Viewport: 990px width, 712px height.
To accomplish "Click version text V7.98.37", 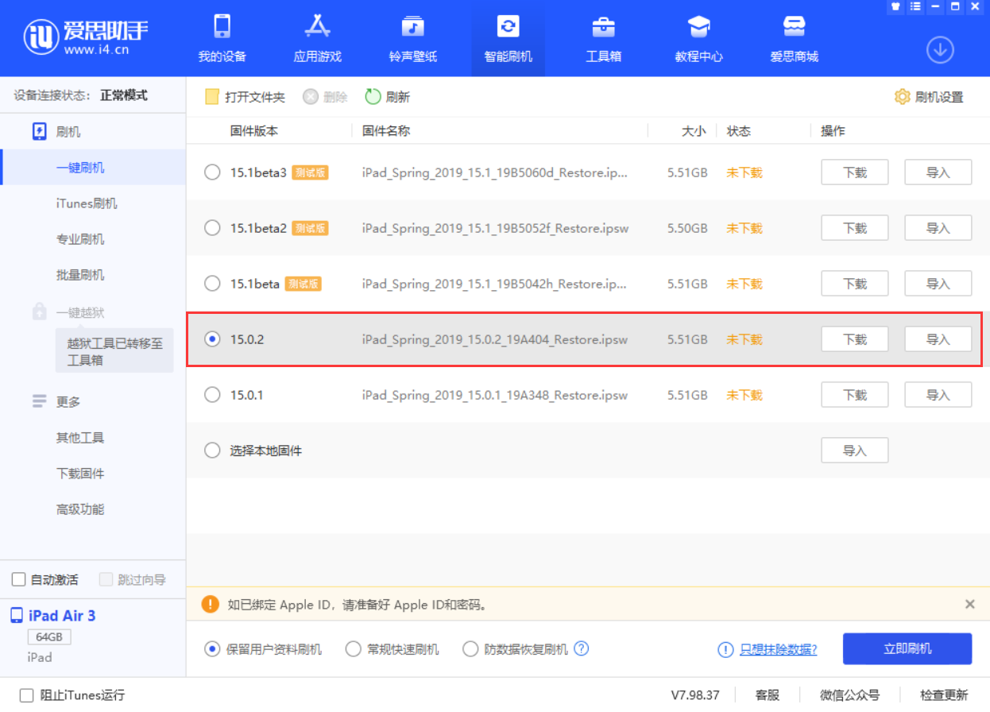I will coord(695,695).
